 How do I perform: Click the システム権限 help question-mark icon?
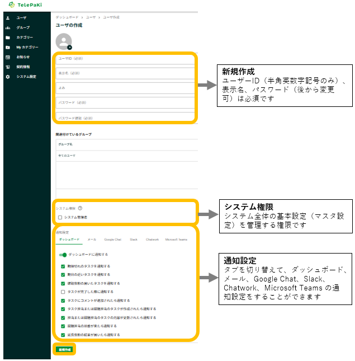(81, 208)
